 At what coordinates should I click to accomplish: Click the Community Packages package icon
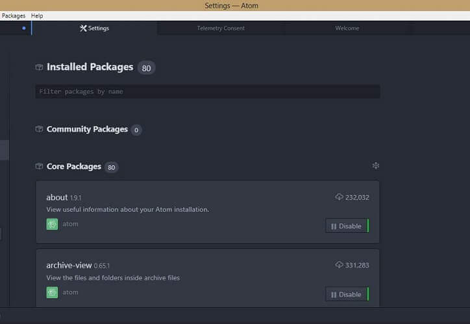tap(39, 129)
